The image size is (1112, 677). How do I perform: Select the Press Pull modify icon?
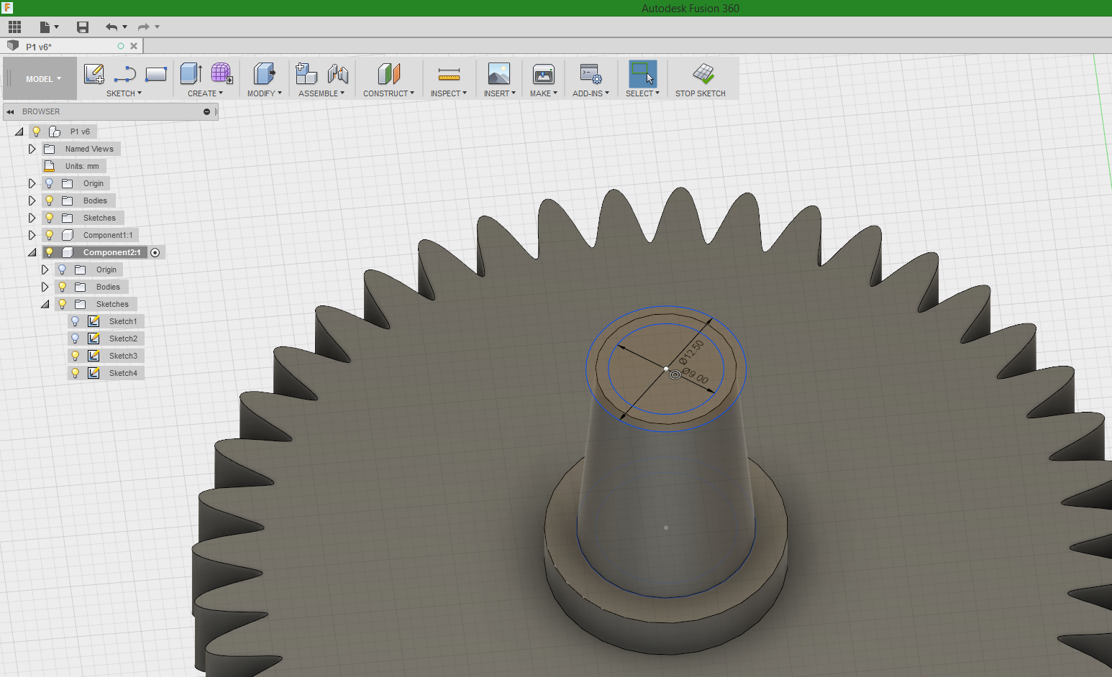(x=264, y=73)
